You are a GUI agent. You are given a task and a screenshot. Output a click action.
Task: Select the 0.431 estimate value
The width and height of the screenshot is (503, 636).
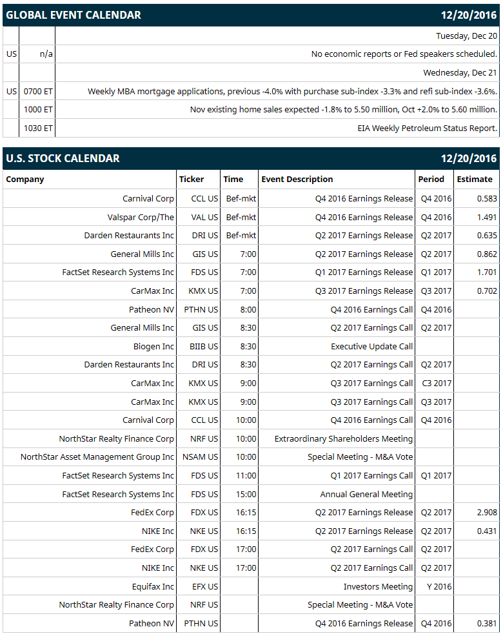coord(487,531)
